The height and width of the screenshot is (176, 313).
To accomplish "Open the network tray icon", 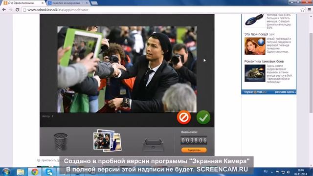I will (x=283, y=172).
